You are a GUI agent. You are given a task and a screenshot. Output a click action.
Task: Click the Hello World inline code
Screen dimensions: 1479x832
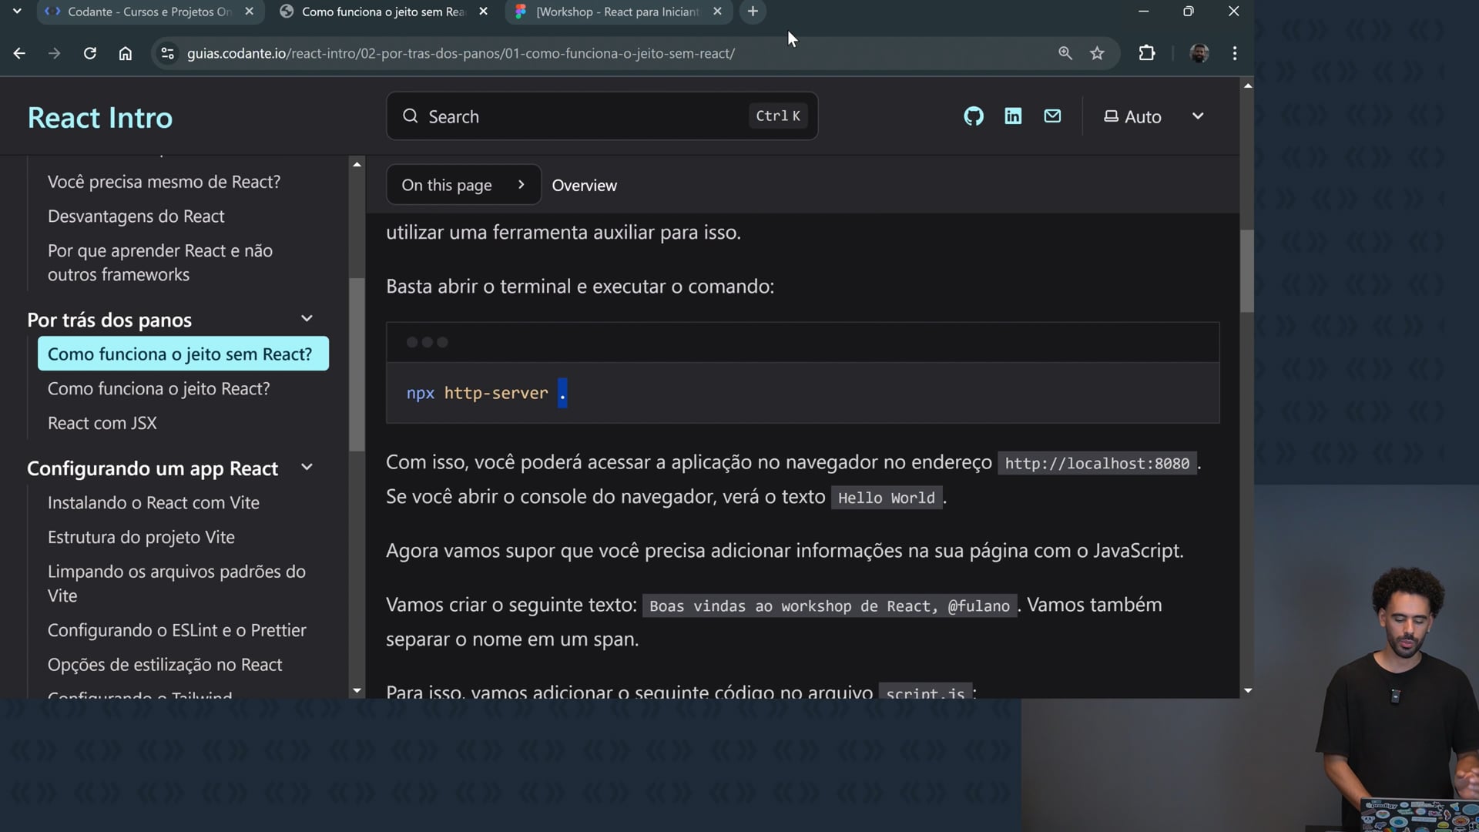(887, 498)
